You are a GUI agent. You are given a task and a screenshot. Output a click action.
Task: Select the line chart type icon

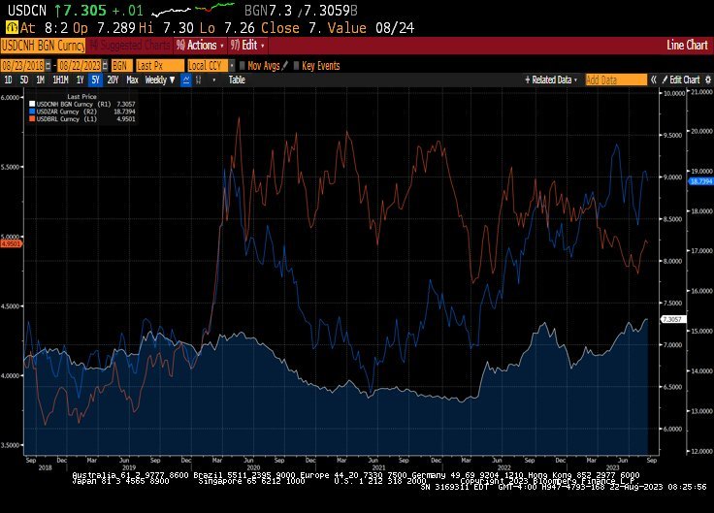[x=185, y=80]
